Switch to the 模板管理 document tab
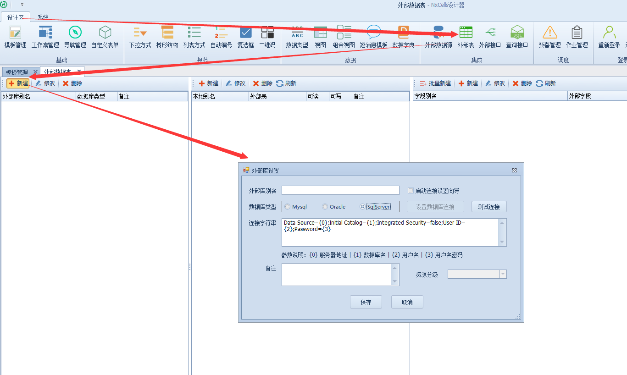 tap(17, 72)
